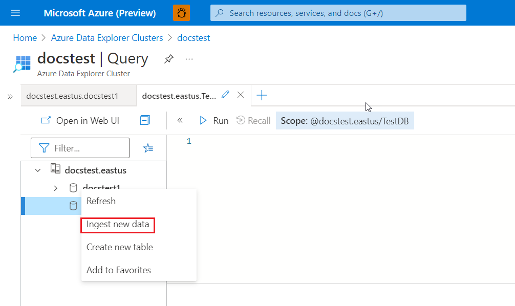Select Ingest new data menu option

coord(118,224)
